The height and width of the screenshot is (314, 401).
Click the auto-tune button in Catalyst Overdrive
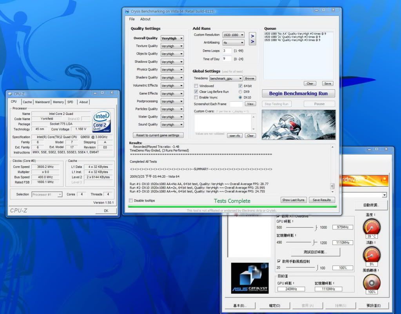point(371,205)
